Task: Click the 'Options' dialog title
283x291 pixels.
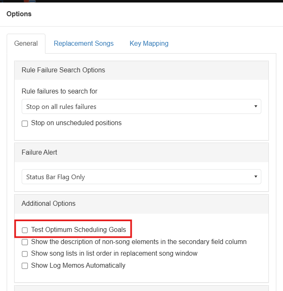Action: tap(19, 14)
